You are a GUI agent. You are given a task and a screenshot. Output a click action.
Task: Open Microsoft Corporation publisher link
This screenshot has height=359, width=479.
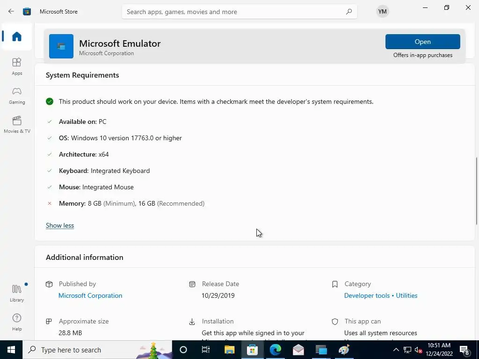[x=90, y=295]
